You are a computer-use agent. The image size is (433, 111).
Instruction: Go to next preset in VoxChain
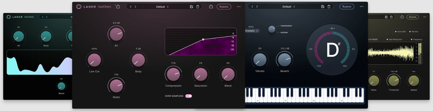(135, 7)
